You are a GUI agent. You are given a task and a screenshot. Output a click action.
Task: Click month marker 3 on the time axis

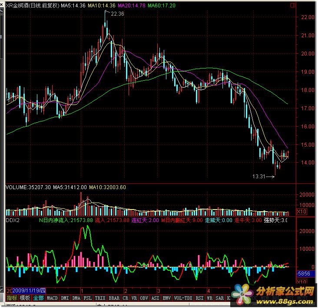click(159, 291)
